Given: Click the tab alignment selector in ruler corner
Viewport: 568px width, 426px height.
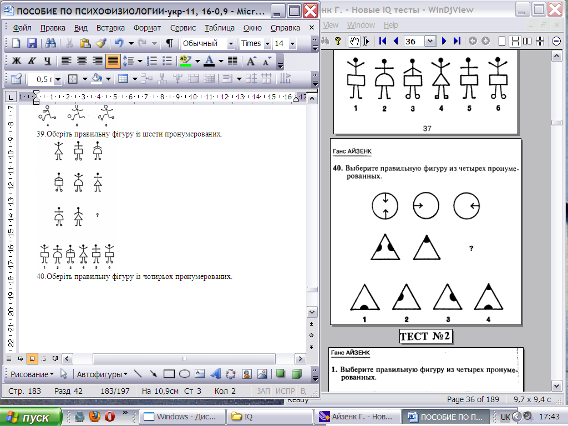Looking at the screenshot, I should click(x=11, y=97).
